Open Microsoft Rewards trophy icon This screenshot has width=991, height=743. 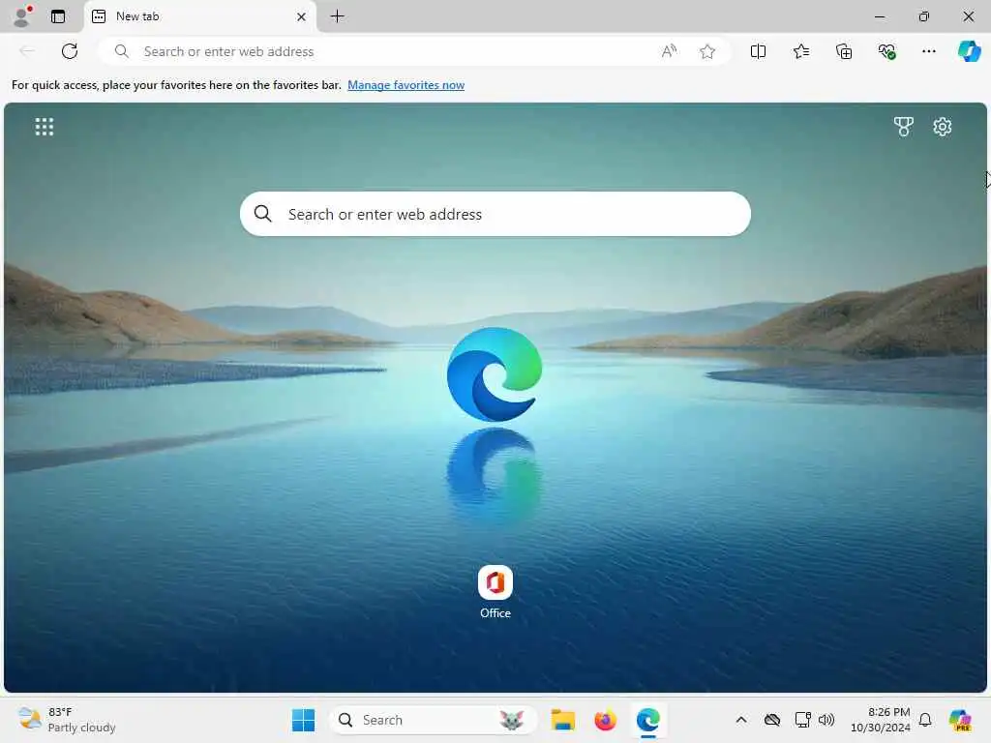(903, 127)
